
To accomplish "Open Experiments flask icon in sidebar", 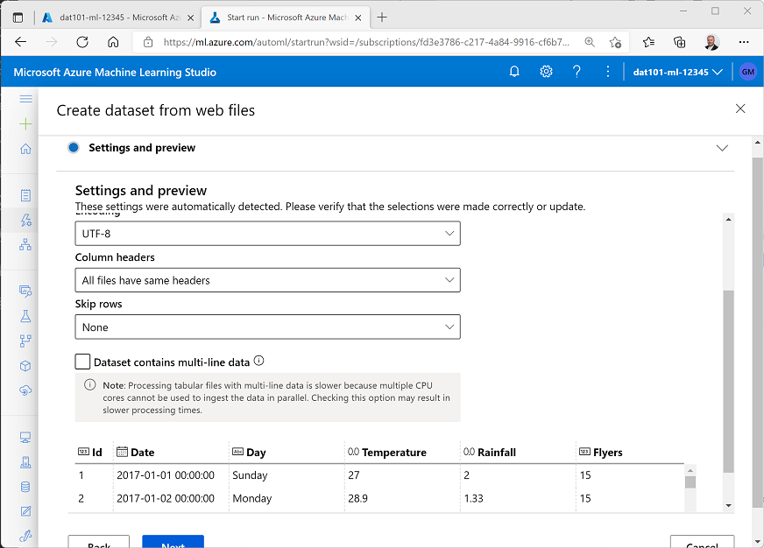I will [25, 315].
